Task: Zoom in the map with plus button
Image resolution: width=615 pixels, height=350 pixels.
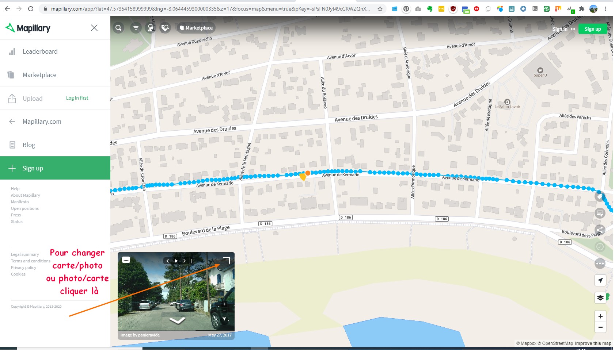Action: pyautogui.click(x=600, y=316)
